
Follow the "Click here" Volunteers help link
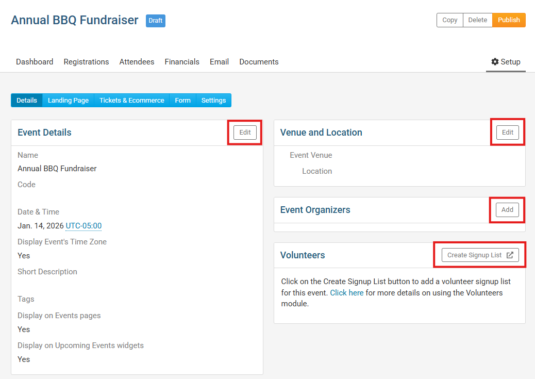coord(347,293)
